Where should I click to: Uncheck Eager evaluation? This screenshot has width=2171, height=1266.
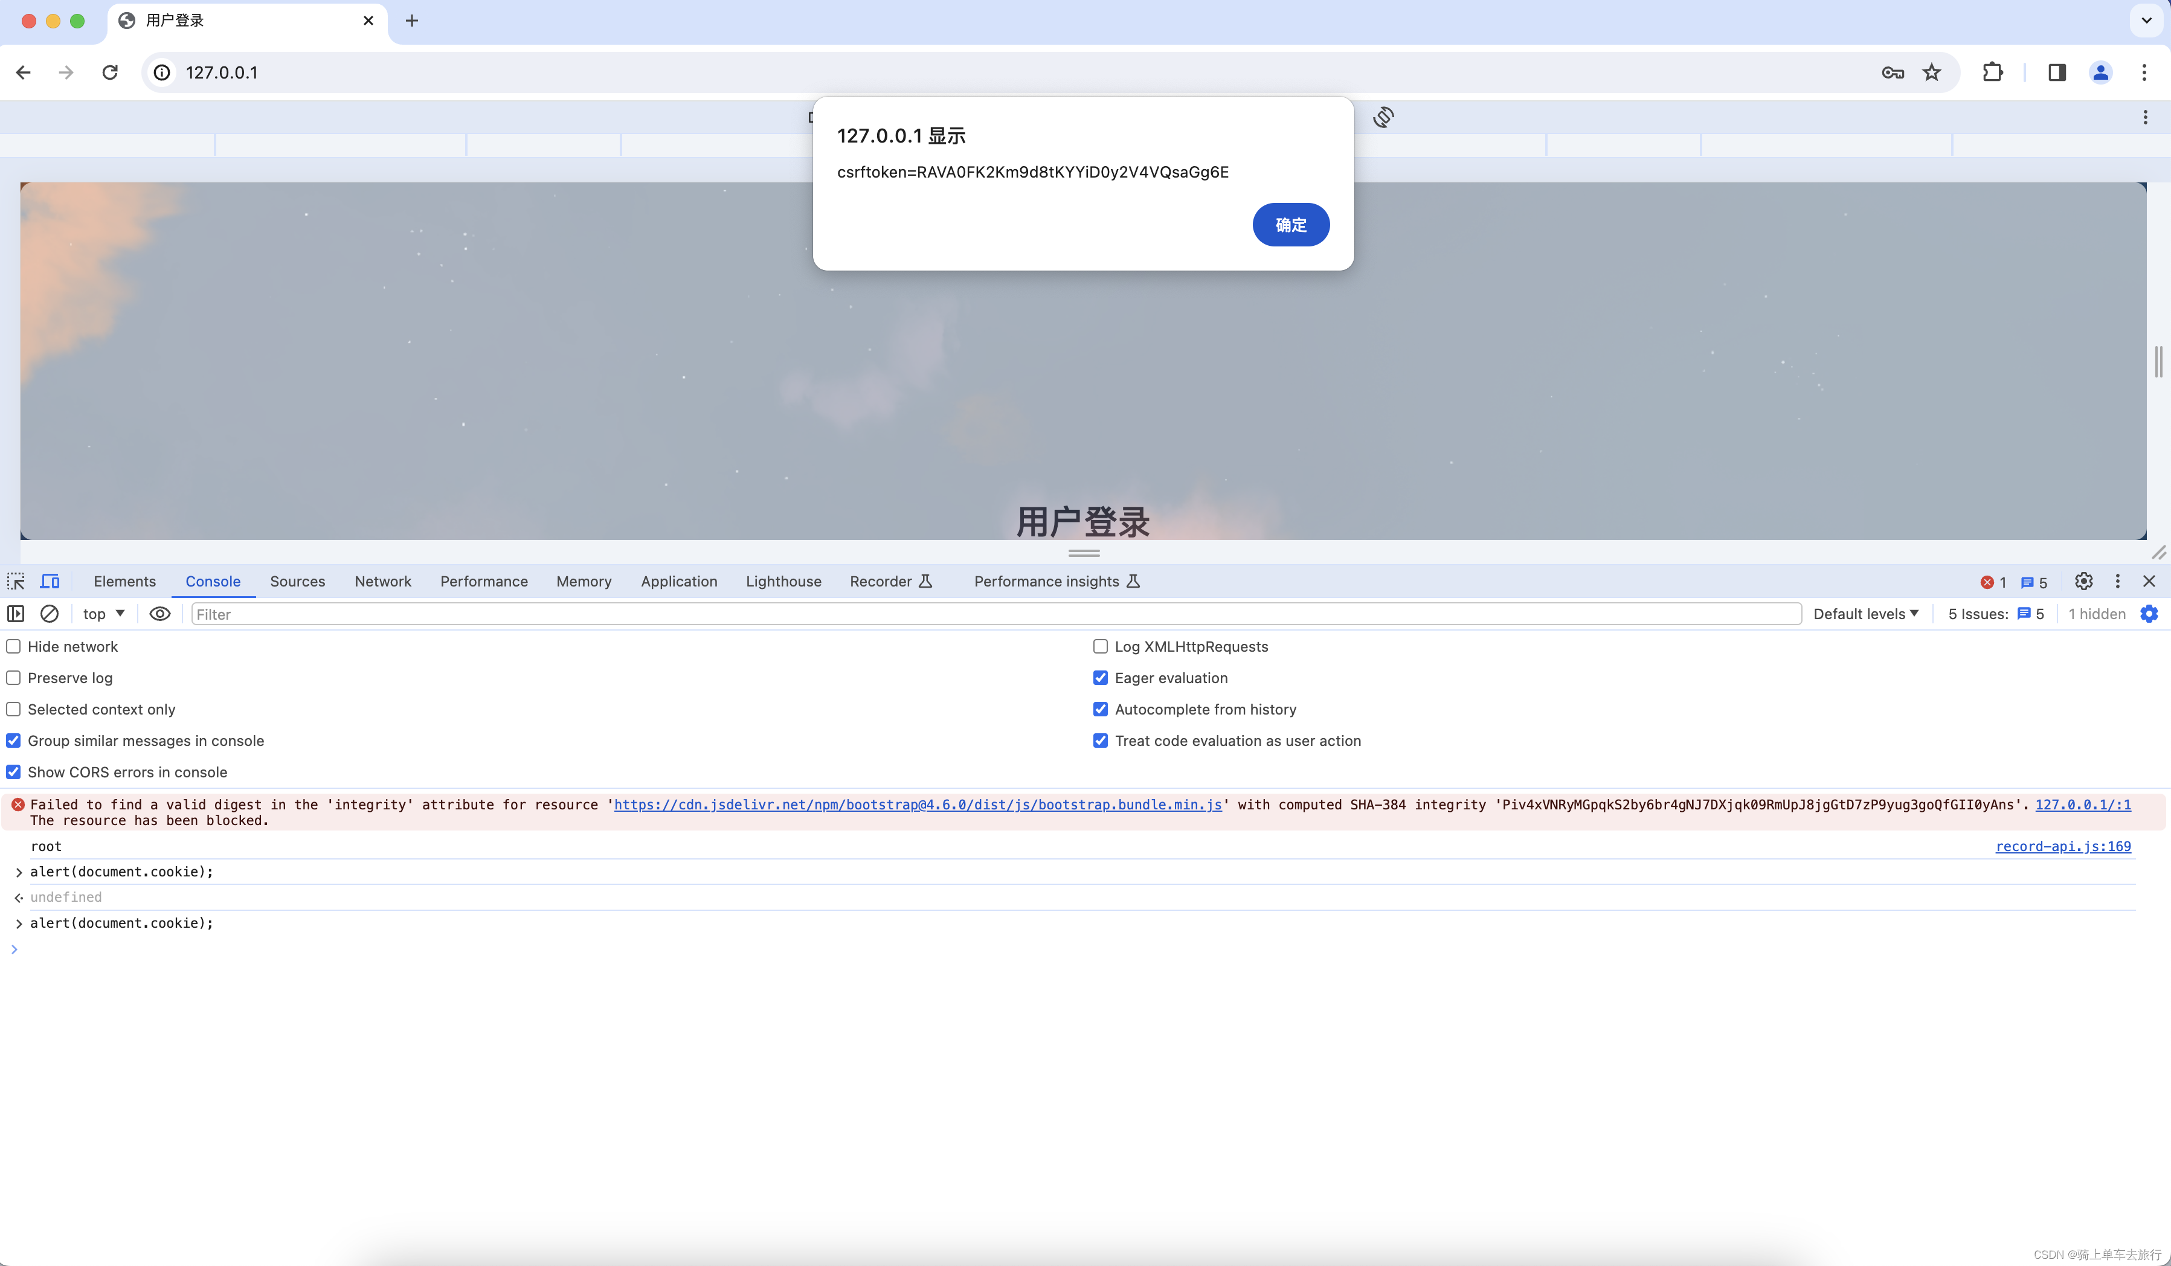click(1100, 678)
